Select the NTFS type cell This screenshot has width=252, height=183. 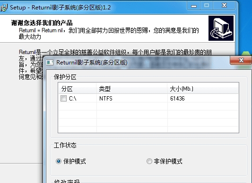(x=106, y=99)
